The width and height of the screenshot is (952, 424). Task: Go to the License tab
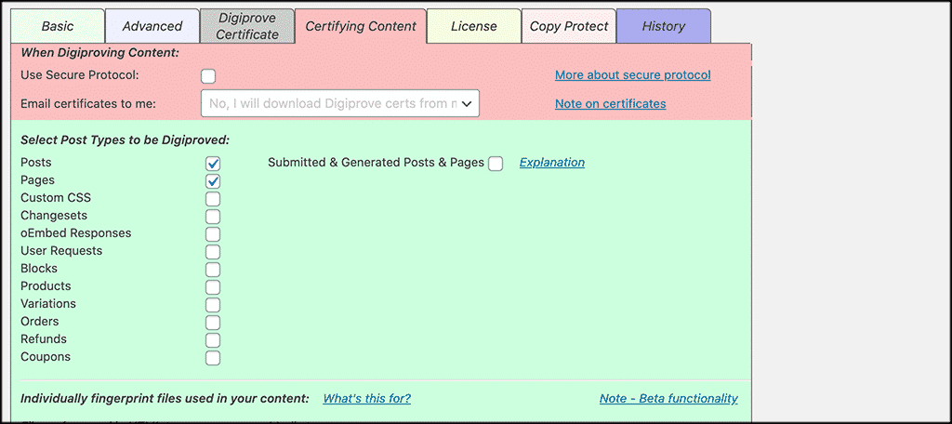click(x=473, y=26)
